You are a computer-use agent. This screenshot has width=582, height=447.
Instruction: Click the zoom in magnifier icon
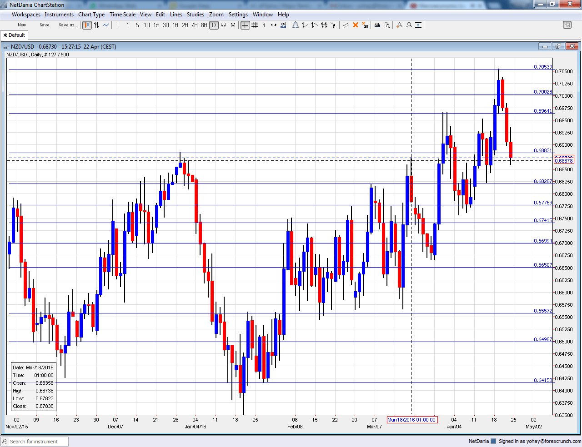point(399,25)
